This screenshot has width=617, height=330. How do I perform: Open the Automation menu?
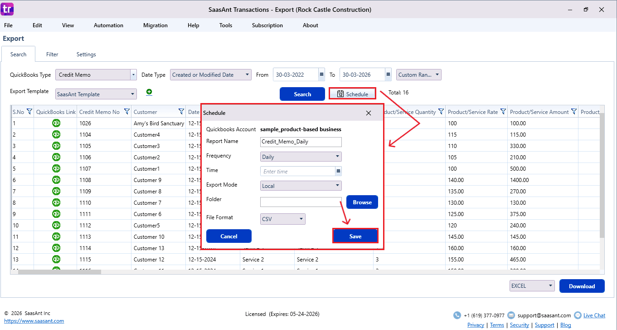point(108,25)
